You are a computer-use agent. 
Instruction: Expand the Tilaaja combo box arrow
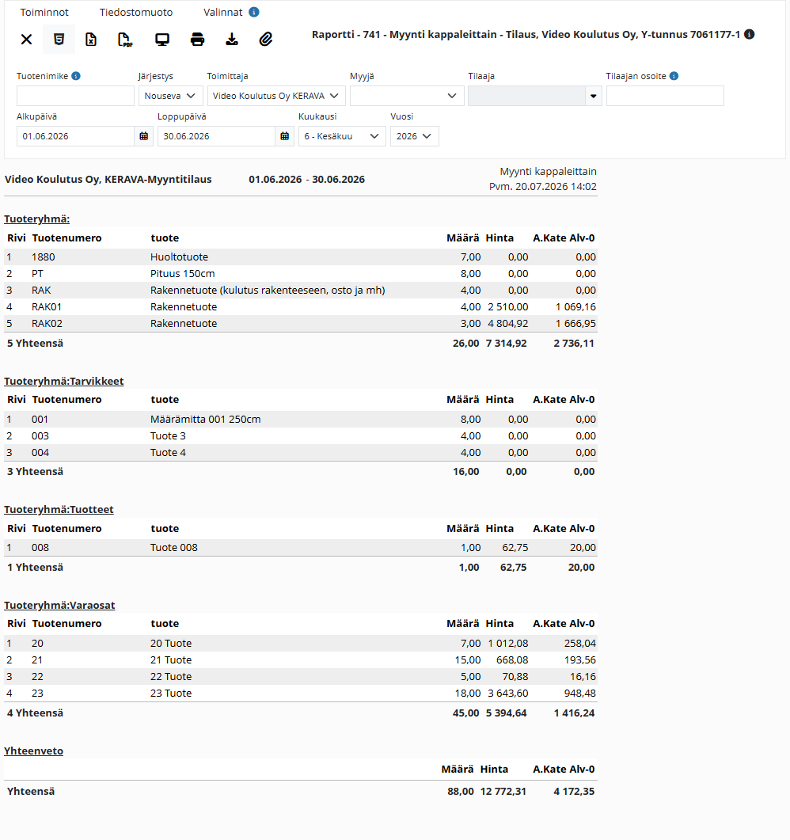tap(594, 96)
